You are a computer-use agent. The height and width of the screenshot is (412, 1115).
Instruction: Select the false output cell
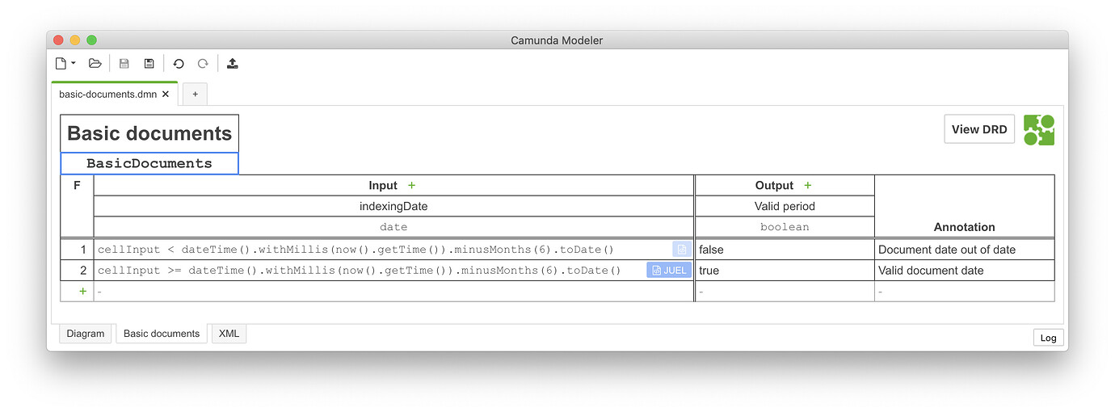(x=785, y=250)
